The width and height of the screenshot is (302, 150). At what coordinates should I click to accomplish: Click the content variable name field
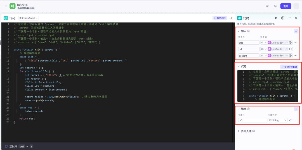point(249,56)
